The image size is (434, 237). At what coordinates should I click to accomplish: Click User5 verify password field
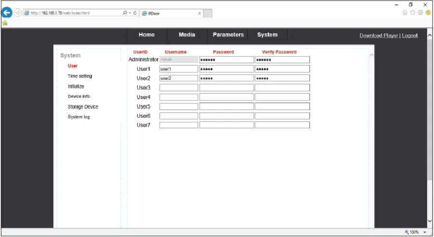[282, 107]
